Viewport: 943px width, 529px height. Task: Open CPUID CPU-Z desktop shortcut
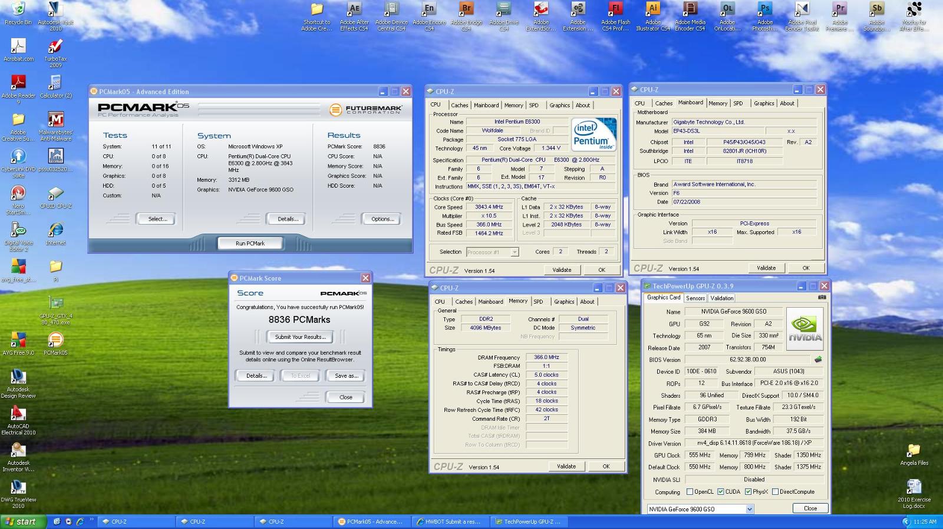point(55,198)
